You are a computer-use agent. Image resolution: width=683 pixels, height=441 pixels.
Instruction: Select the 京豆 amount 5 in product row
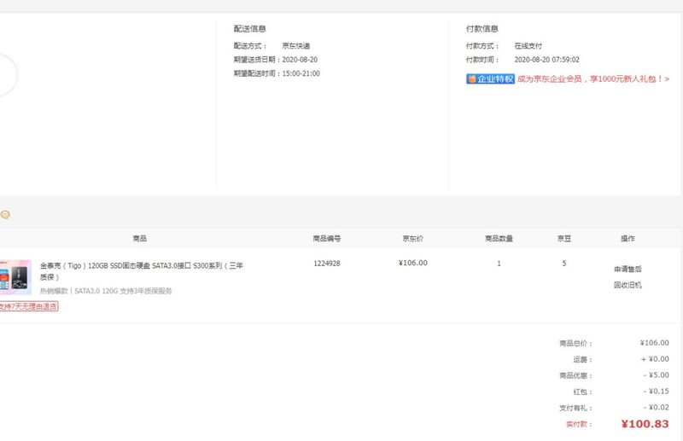tap(564, 264)
